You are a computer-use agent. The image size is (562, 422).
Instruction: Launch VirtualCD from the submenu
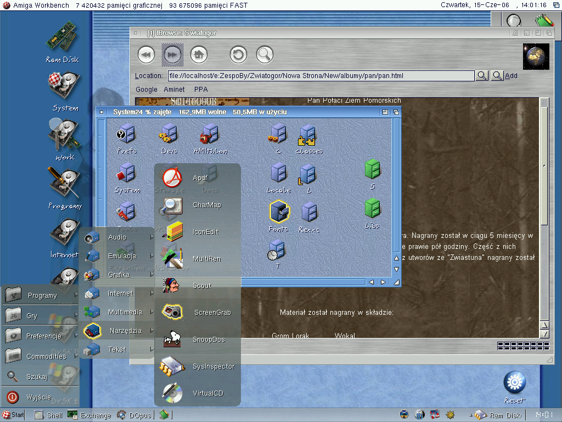(198, 393)
